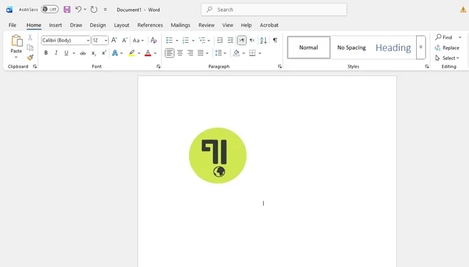469x267 pixels.
Task: Clear all formatting icon
Action: [x=154, y=40]
